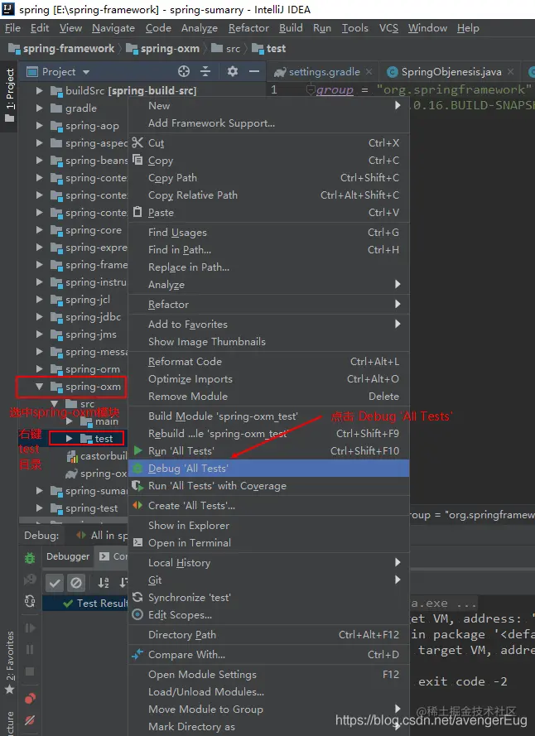Click the spring-oxm breadcrumb
This screenshot has width=535, height=736.
(x=163, y=48)
